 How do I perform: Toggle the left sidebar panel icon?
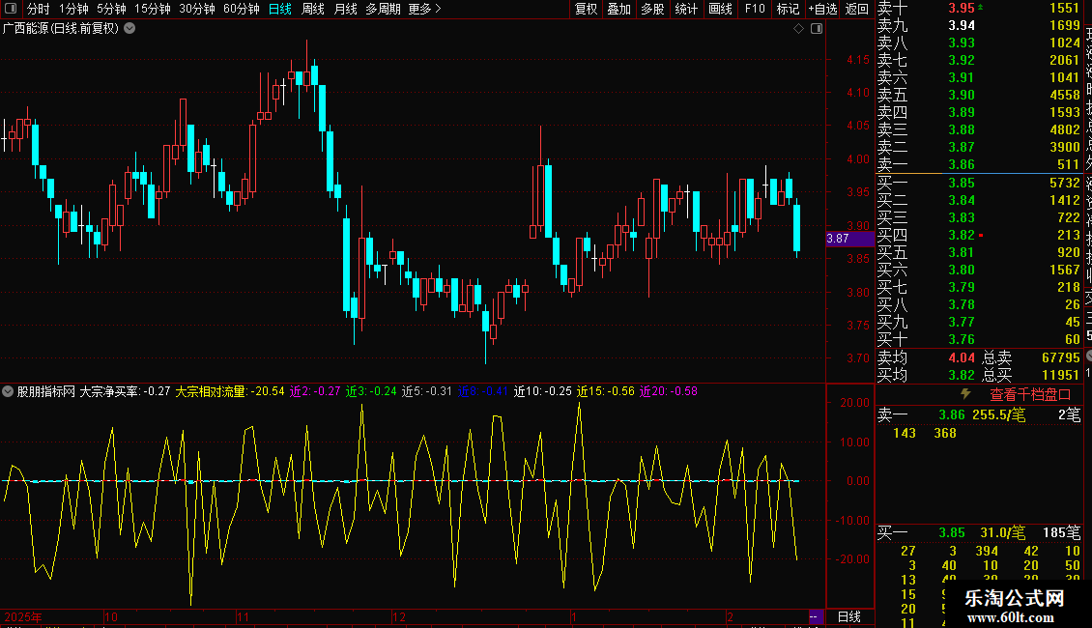(x=11, y=9)
